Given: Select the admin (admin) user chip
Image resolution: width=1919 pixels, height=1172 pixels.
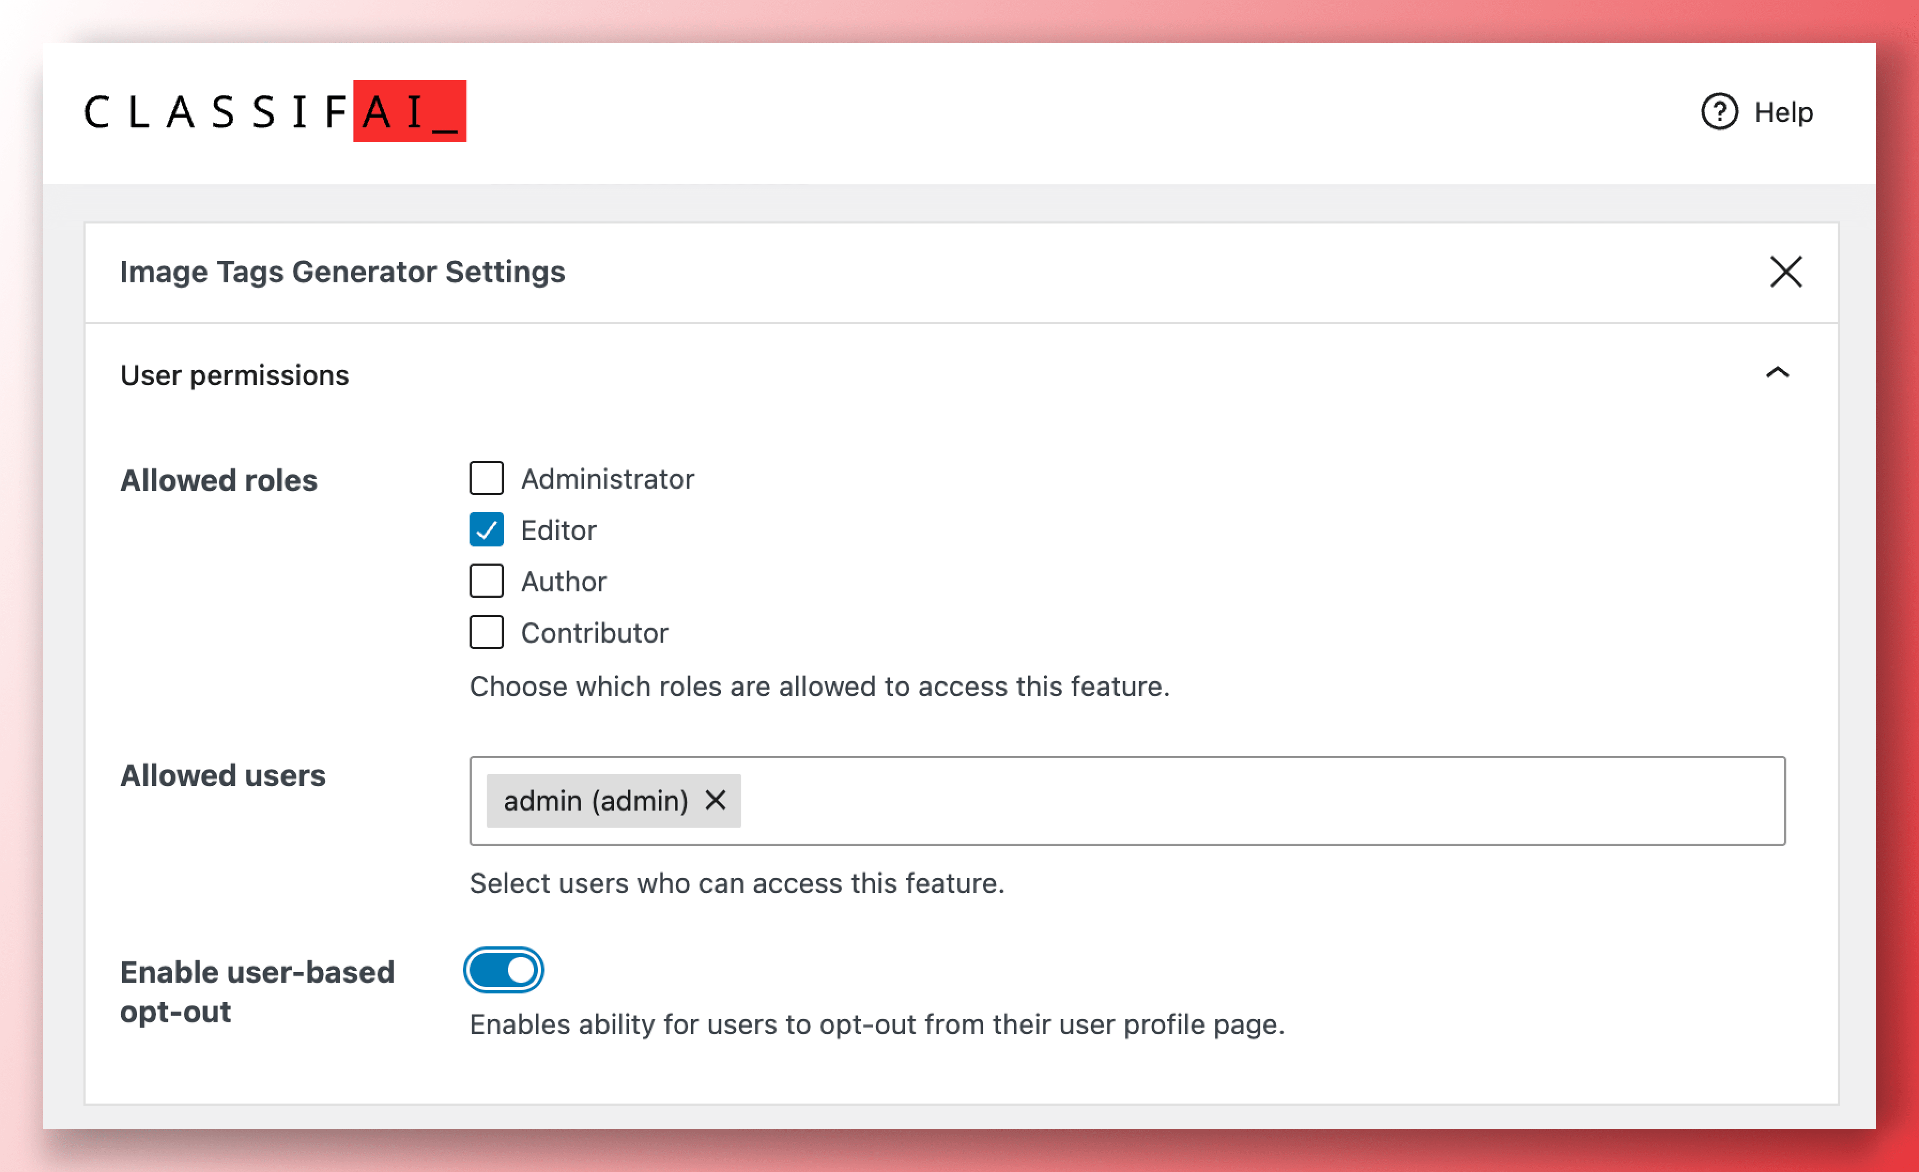Looking at the screenshot, I should click(x=595, y=800).
